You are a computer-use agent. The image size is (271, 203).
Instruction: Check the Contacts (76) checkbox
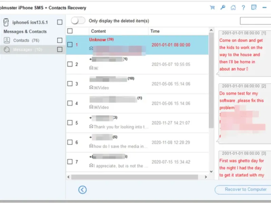point(60,40)
